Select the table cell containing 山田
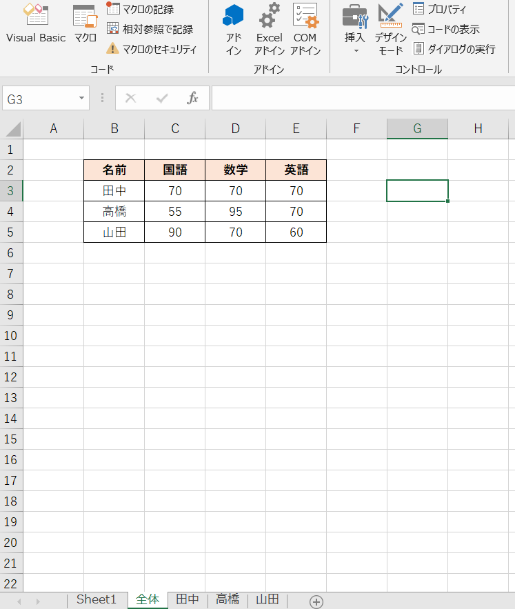The width and height of the screenshot is (515, 609). tap(114, 232)
